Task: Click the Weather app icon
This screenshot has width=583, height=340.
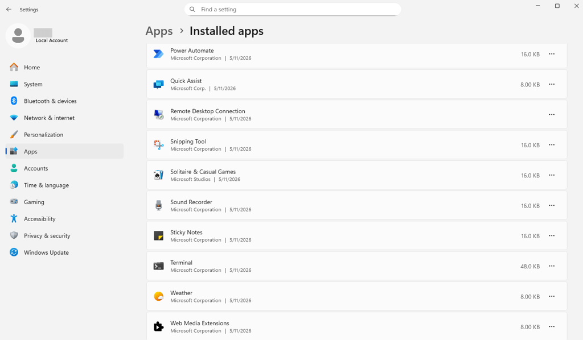Action: pos(159,297)
